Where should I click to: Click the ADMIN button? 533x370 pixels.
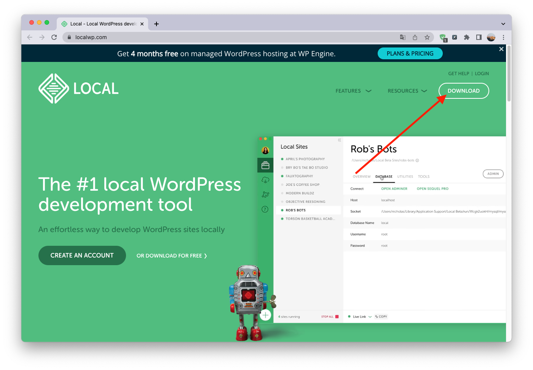click(493, 174)
